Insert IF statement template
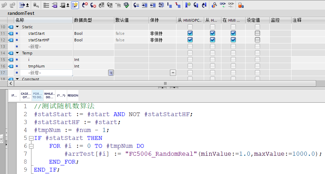 tap(14, 95)
